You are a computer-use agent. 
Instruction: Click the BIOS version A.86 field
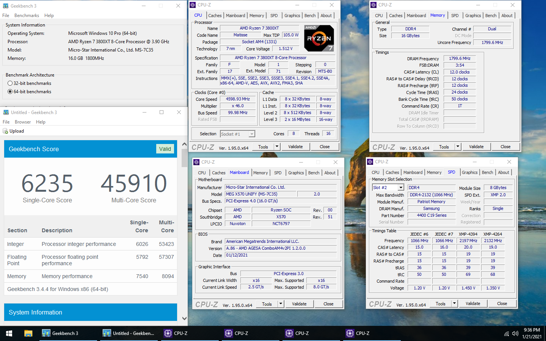coord(281,248)
